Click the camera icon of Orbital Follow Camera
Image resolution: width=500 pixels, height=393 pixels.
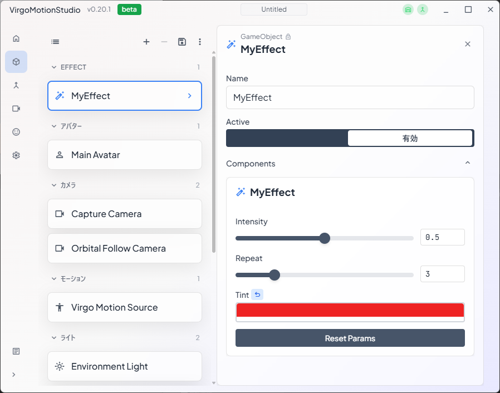[60, 248]
